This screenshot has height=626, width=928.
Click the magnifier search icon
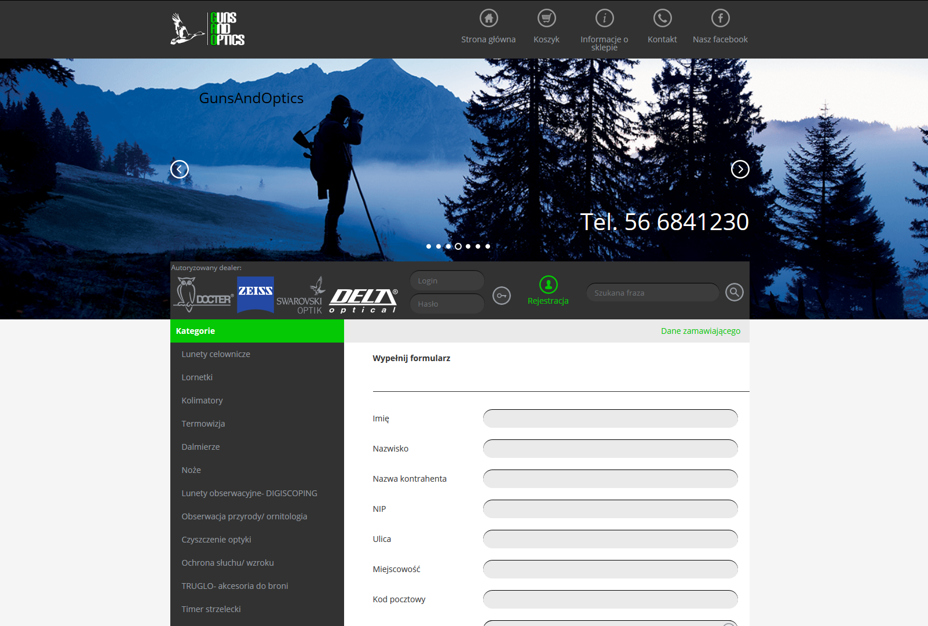click(x=734, y=292)
